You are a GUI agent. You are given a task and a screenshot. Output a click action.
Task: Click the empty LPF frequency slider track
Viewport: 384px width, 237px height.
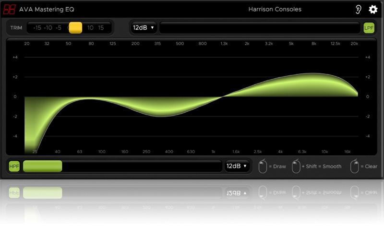point(259,28)
